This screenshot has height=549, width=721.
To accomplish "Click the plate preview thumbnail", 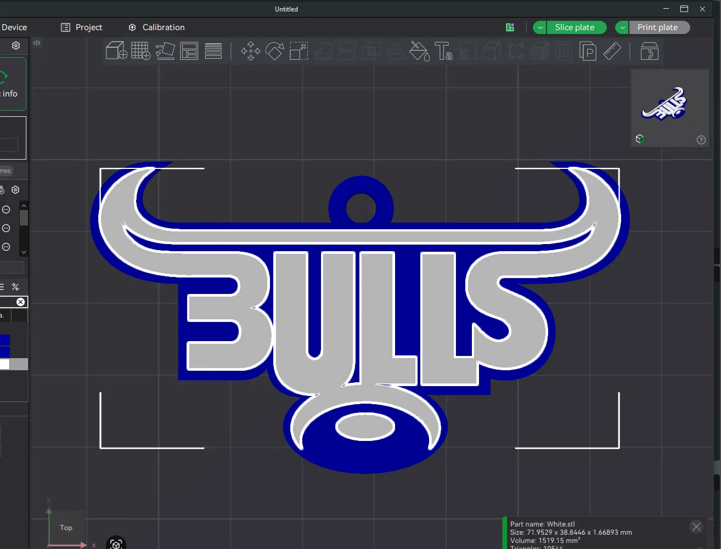I will [670, 107].
